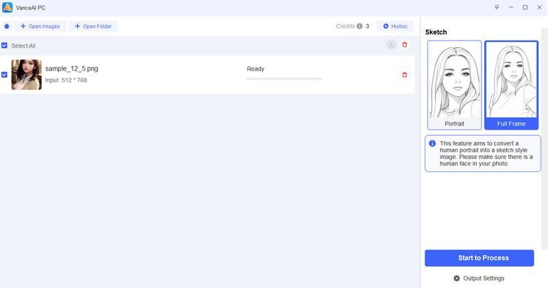This screenshot has height=288, width=548.
Task: Click the VanceAI app logo
Action: [x=7, y=7]
